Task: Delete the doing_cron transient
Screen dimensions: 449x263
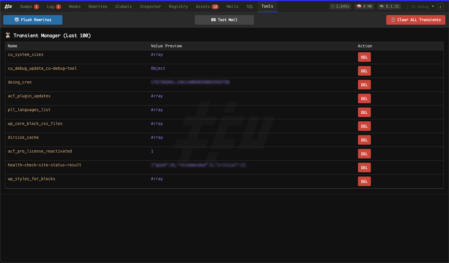Action: tap(364, 84)
